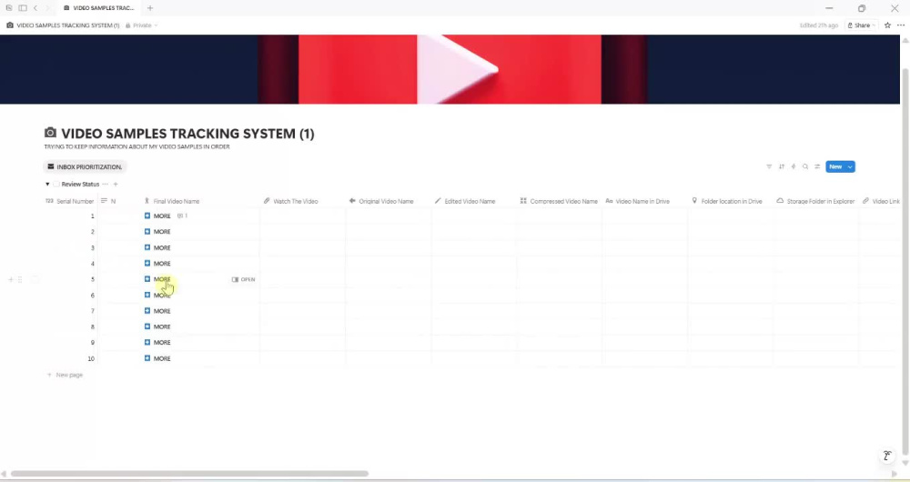910x482 pixels.
Task: Click the app icon at top left of title bar
Action: pos(9,8)
